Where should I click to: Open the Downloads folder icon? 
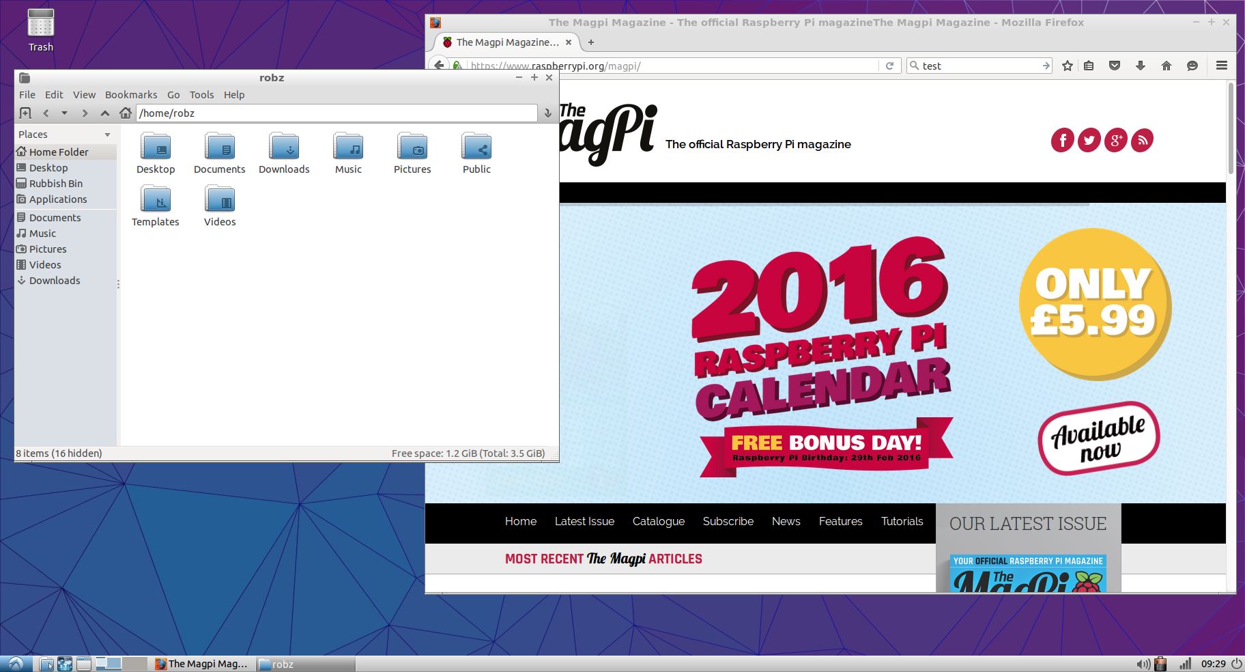coord(284,147)
